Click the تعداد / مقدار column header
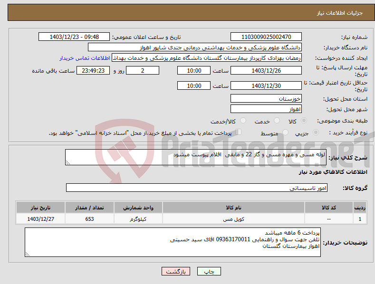The height and width of the screenshot is (284, 375). [x=89, y=208]
